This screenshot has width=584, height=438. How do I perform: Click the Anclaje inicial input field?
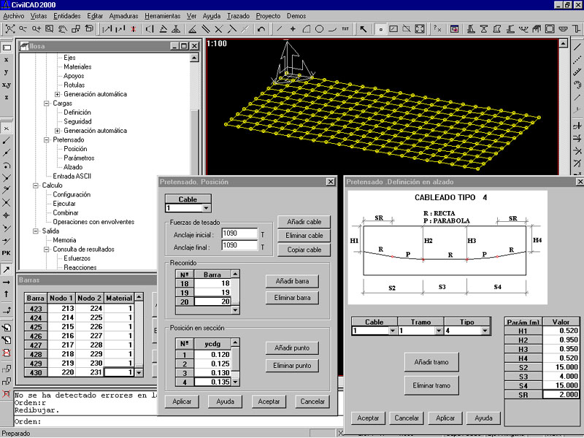coord(239,234)
